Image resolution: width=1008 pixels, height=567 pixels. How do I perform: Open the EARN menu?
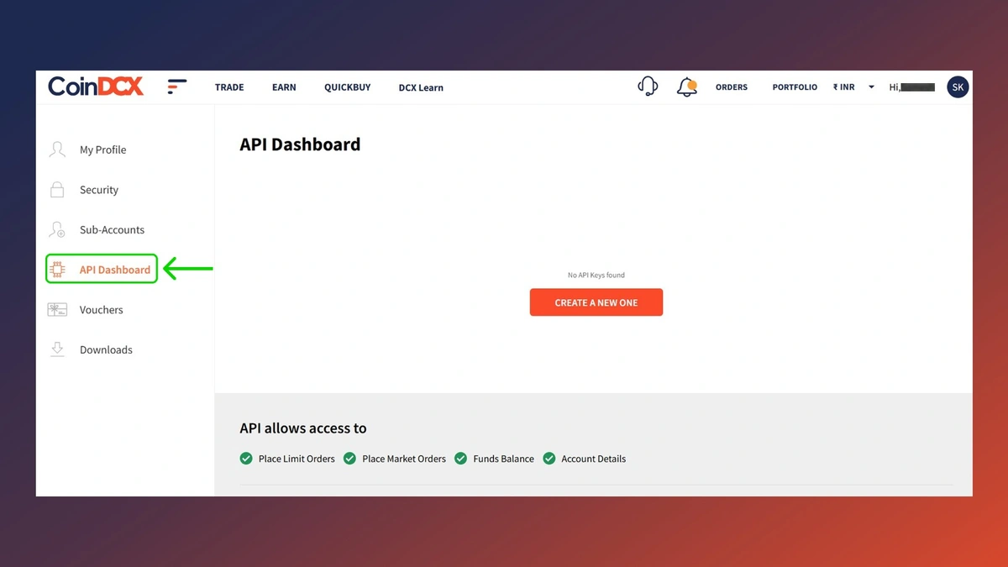point(284,87)
